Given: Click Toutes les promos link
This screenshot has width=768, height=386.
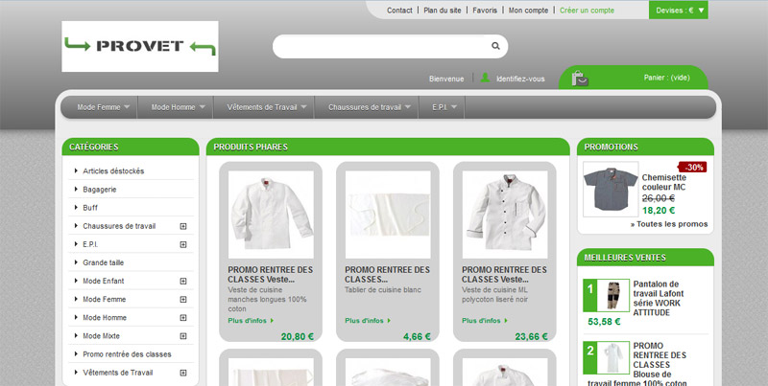Looking at the screenshot, I should click(x=669, y=224).
